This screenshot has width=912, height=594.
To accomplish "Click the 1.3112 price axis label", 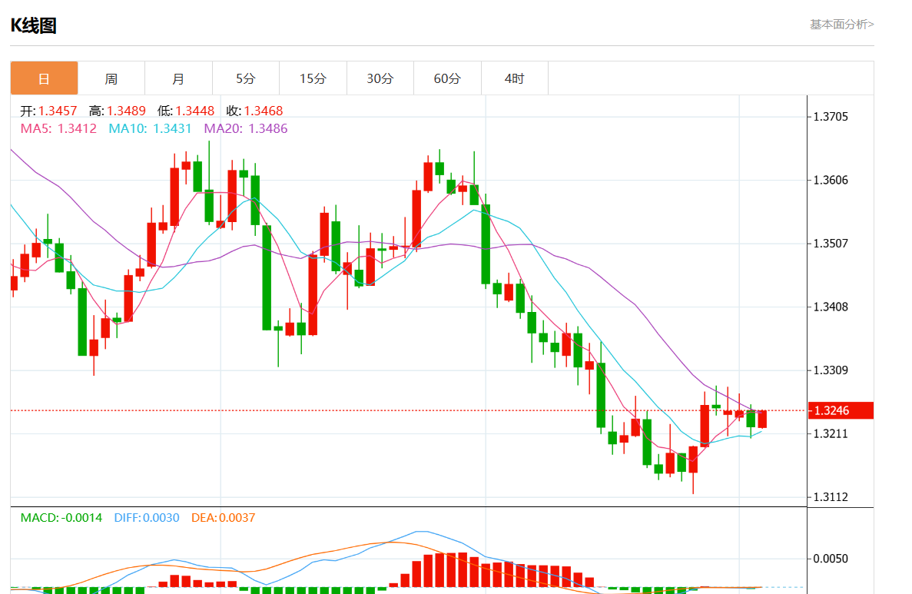I will click(831, 497).
